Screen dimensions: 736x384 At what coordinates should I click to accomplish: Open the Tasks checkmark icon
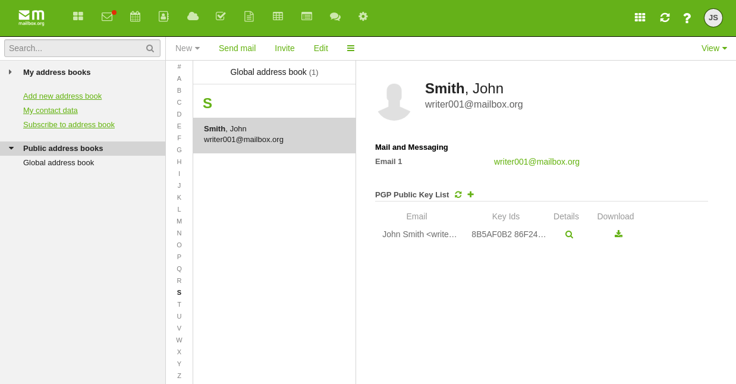pyautogui.click(x=221, y=16)
